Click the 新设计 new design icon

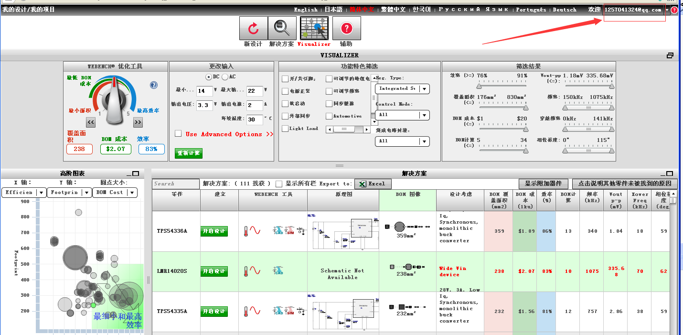(253, 29)
